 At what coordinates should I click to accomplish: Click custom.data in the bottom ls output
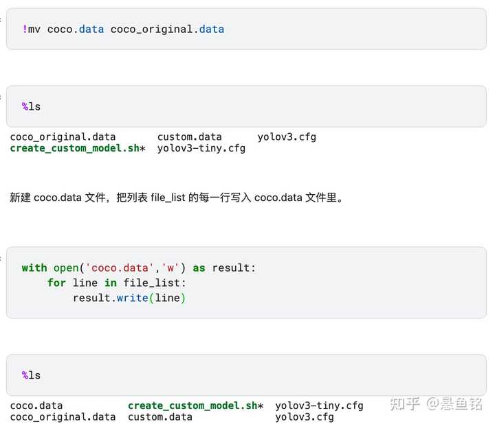[x=159, y=417]
